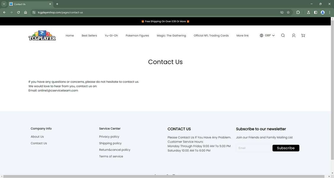Click the browser forward arrow
The height and width of the screenshot is (178, 334).
(11, 12)
